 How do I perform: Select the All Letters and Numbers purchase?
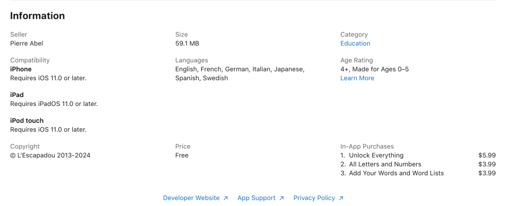[385, 164]
